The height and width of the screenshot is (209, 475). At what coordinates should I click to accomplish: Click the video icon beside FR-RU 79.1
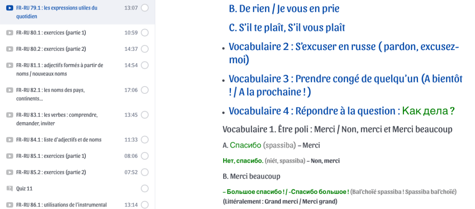click(9, 8)
